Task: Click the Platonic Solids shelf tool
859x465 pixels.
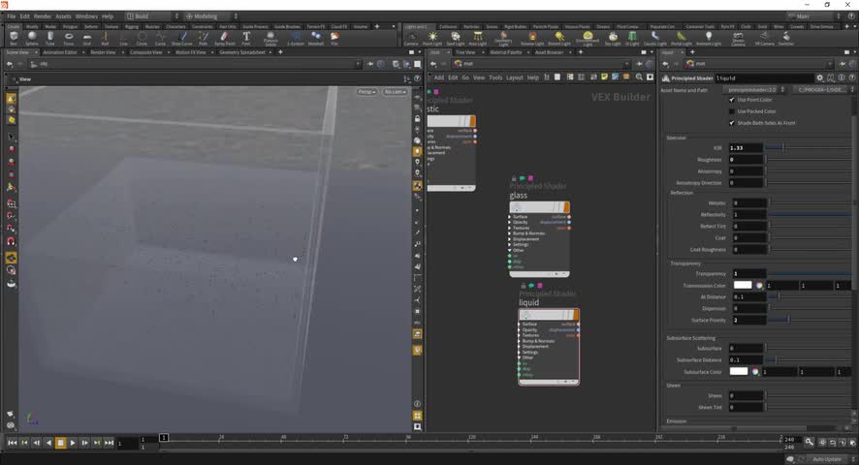Action: click(x=270, y=38)
